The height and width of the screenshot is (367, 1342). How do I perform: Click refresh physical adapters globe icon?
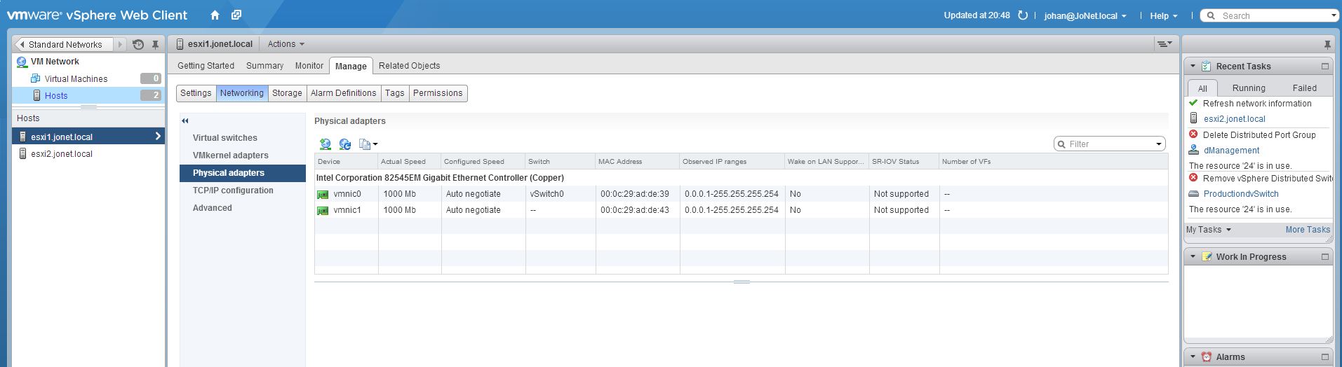click(344, 144)
